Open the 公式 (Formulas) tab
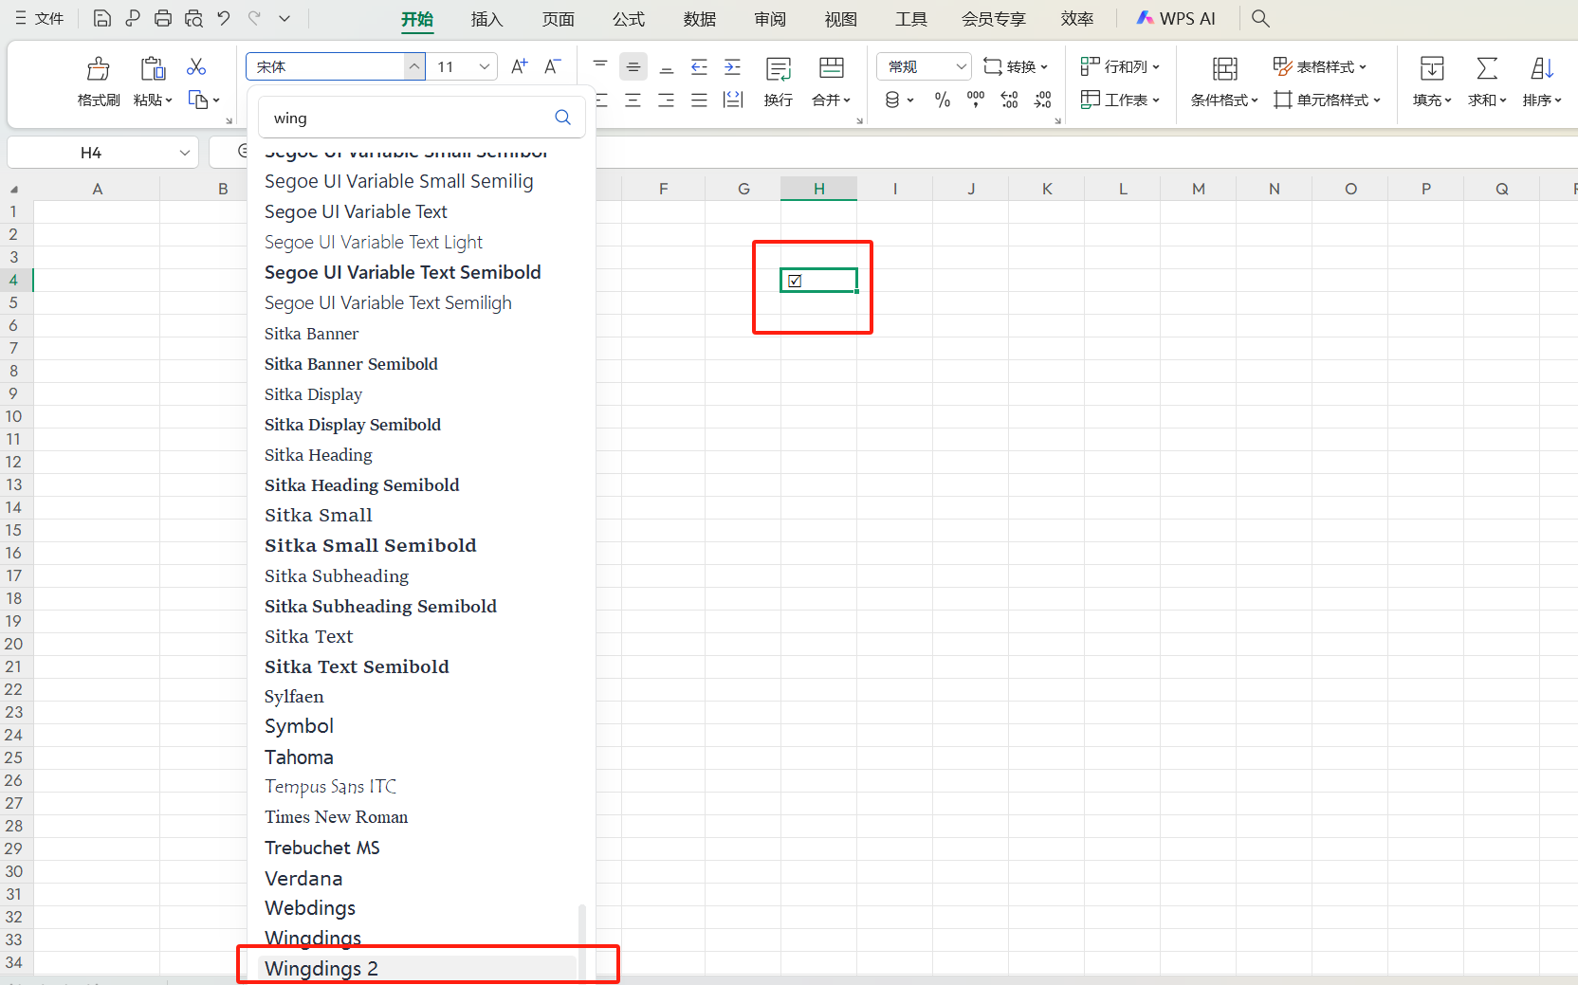Screen dimensions: 1578x985 [x=628, y=19]
